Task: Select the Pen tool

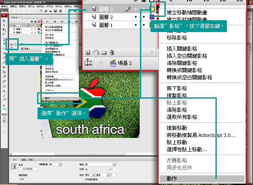Action: point(4,39)
